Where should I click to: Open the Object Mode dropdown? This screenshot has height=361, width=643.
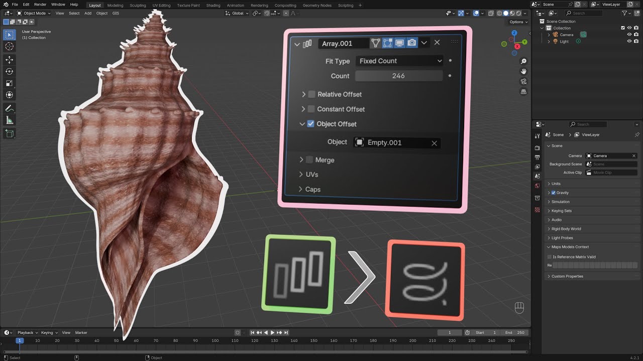coord(33,13)
